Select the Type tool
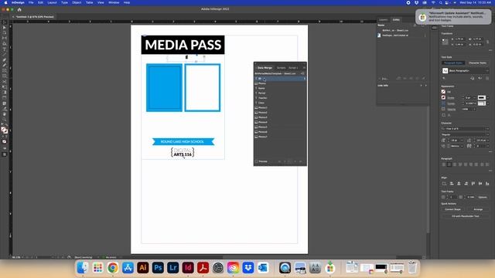The height and width of the screenshot is (278, 495). 5,49
